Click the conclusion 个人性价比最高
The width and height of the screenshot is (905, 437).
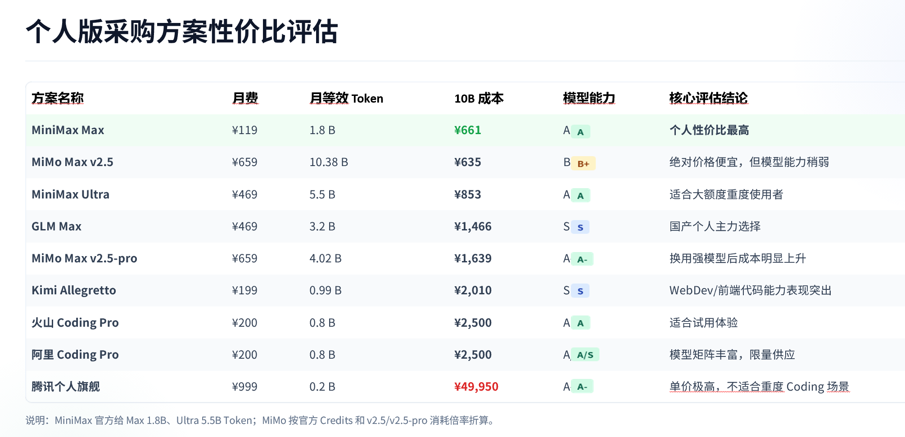[709, 130]
